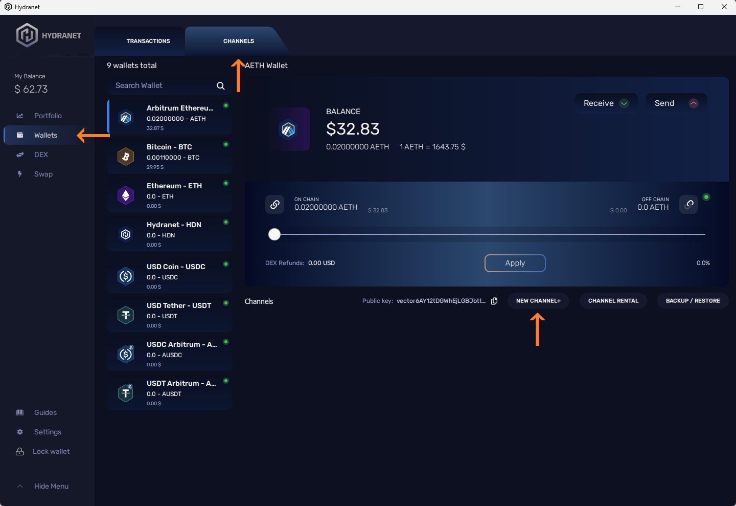Select the USDC Arbitrum wallet name
This screenshot has width=736, height=506.
coord(181,344)
